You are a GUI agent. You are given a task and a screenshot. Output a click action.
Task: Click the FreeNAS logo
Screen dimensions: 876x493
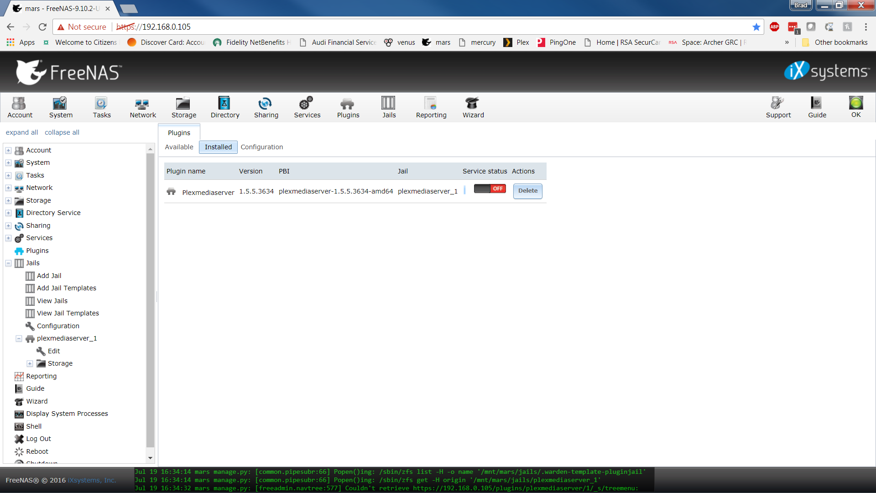[68, 72]
